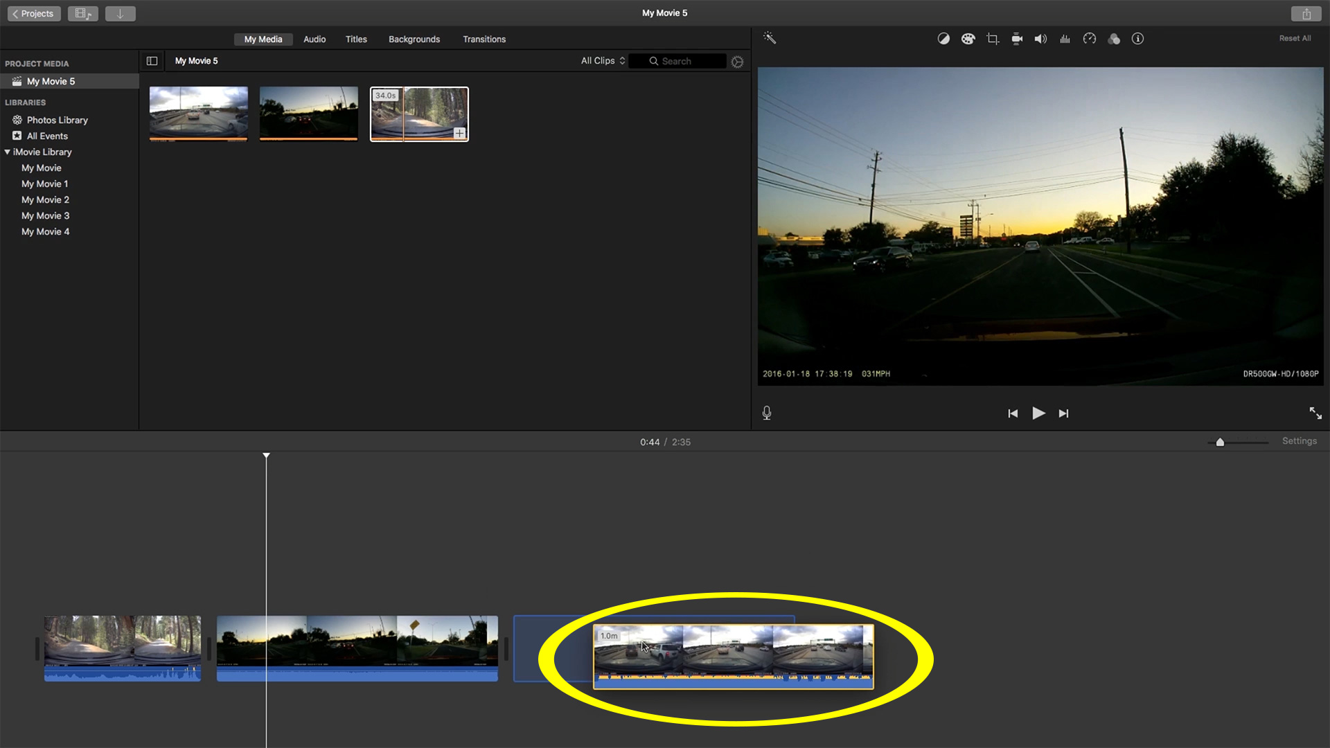Click the timeline zoom slider handle
The height and width of the screenshot is (748, 1330).
1220,442
